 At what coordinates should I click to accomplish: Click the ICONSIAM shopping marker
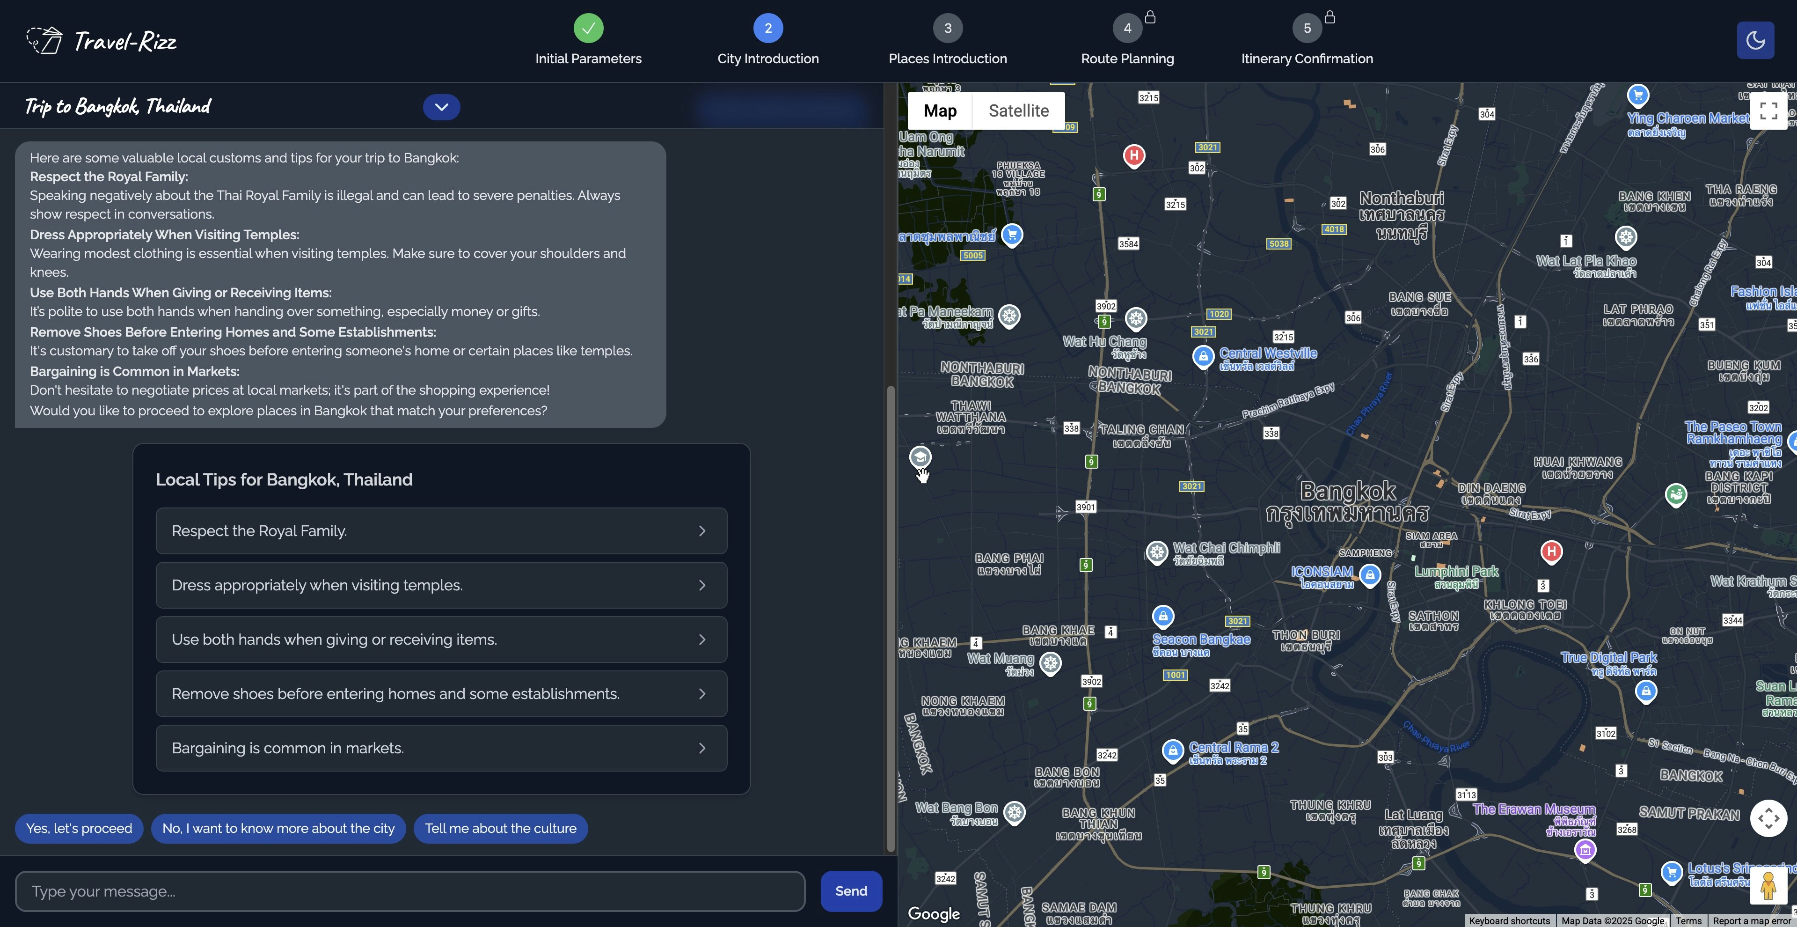1369,575
